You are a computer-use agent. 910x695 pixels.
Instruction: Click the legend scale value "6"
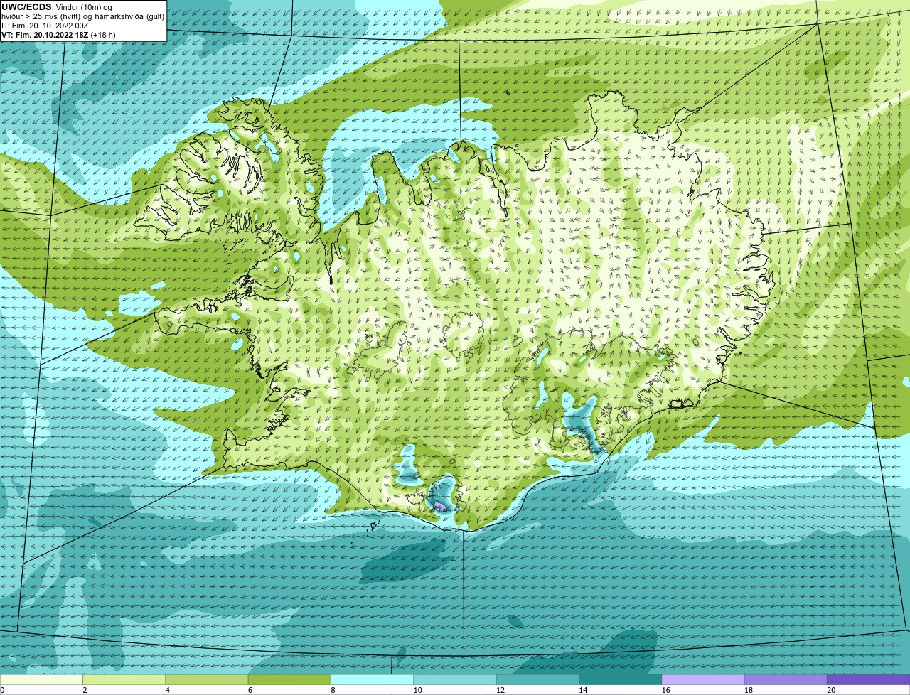[250, 690]
